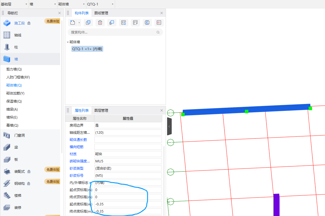325x216 pixels.
Task: Click the inter-floor copy icon
Action: (x=112, y=23)
